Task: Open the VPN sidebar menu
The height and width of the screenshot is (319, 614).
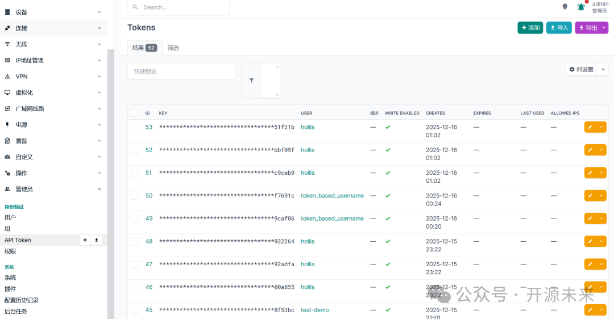Action: point(53,76)
